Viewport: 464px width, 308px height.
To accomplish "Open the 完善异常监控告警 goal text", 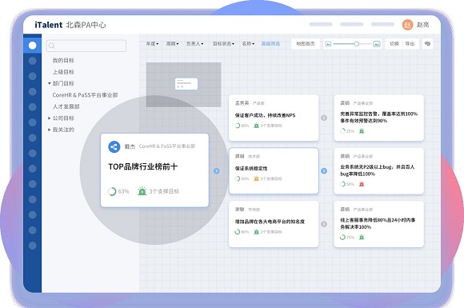I will 378,117.
